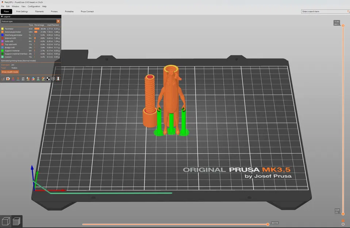Screen dimensions: 350x228
Task: Click the Feature type combo box
Action: [x=30, y=22]
